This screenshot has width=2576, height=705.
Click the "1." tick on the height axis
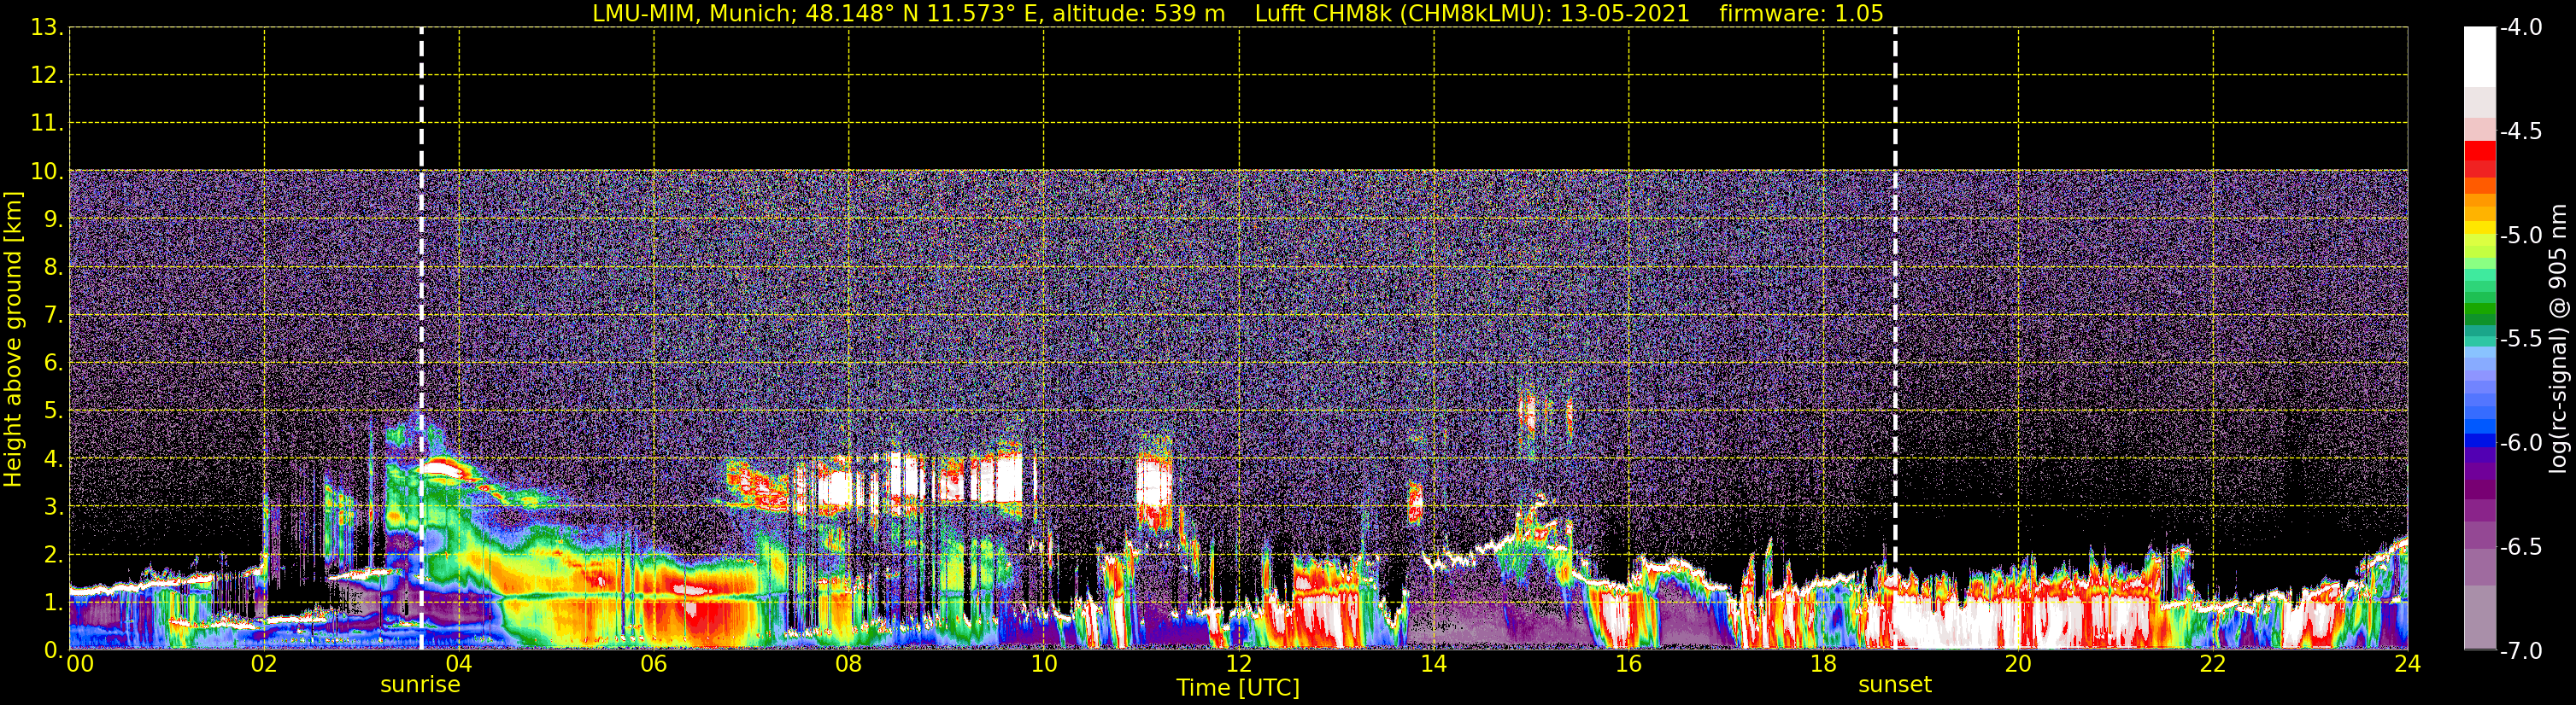pyautogui.click(x=53, y=603)
